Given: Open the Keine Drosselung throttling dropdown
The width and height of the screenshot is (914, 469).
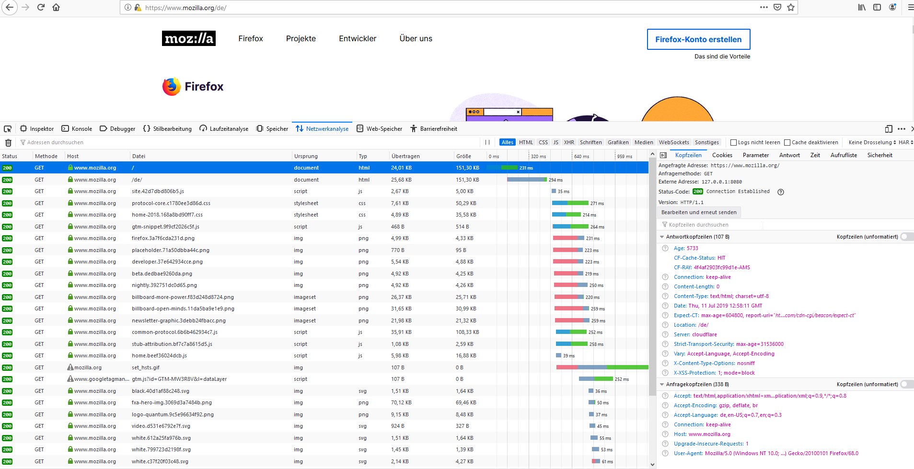Looking at the screenshot, I should 872,142.
